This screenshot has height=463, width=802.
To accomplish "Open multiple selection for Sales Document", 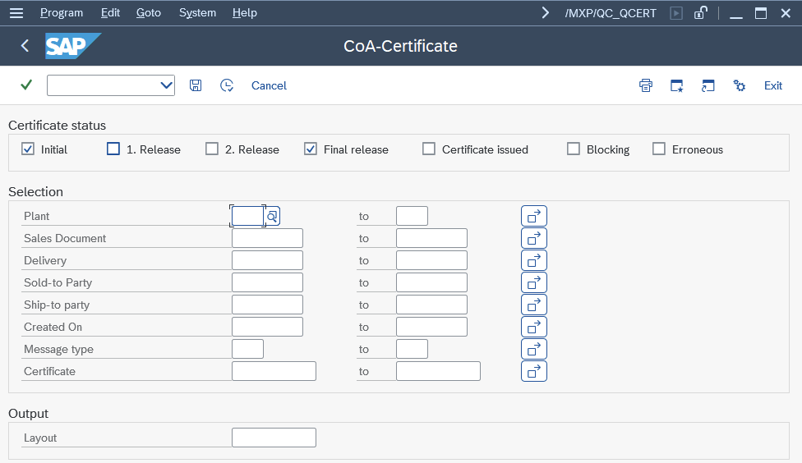I will 534,238.
